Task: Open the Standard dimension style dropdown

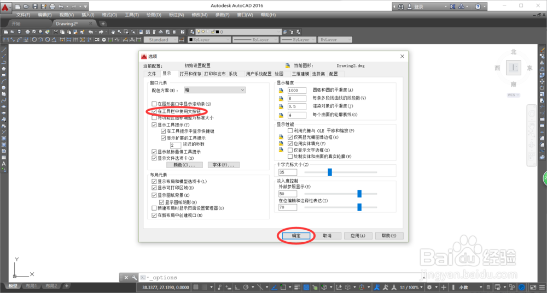Action: (161, 40)
